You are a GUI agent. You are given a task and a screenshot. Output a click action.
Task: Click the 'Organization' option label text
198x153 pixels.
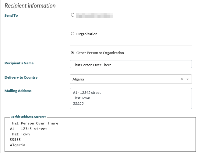pos(87,34)
